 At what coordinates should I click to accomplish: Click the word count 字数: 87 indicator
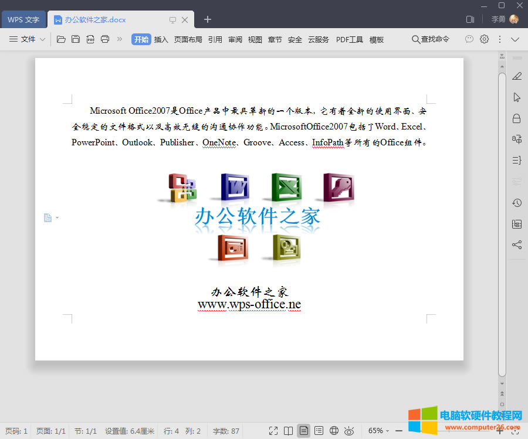click(x=225, y=430)
